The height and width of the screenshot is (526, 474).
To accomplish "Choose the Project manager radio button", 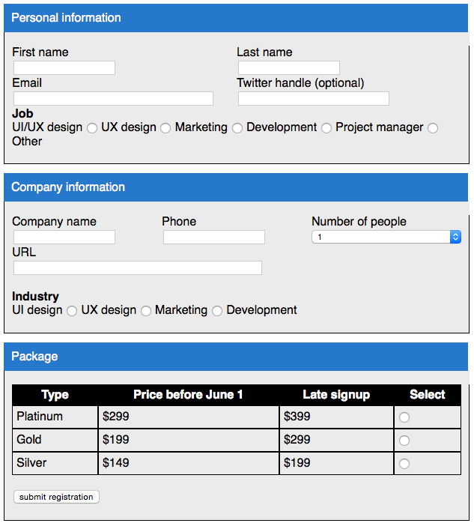I will click(x=433, y=128).
